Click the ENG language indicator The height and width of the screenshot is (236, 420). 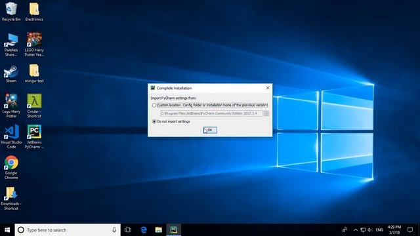tap(379, 230)
